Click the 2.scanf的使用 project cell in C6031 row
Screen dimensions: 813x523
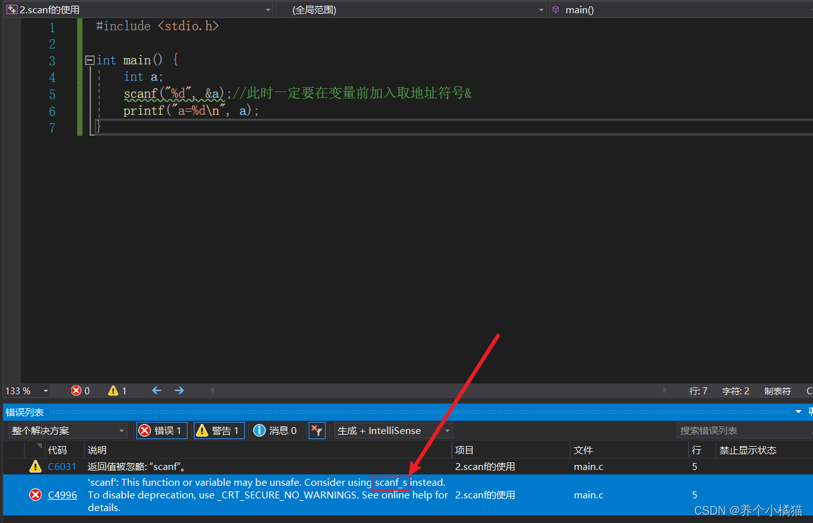coord(485,467)
